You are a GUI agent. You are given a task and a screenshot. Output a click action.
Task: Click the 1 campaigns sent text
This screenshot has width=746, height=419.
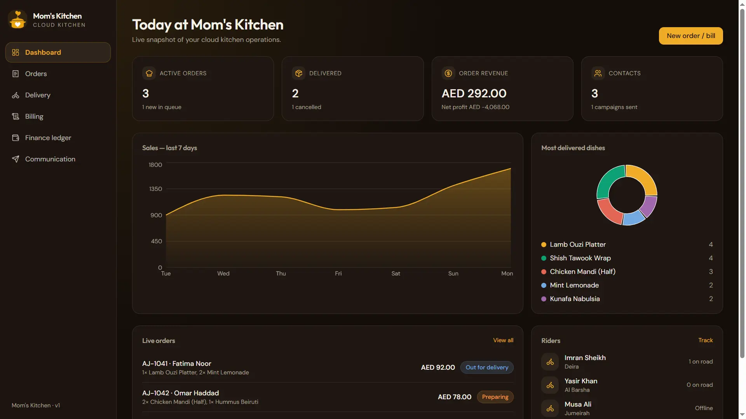(x=614, y=107)
